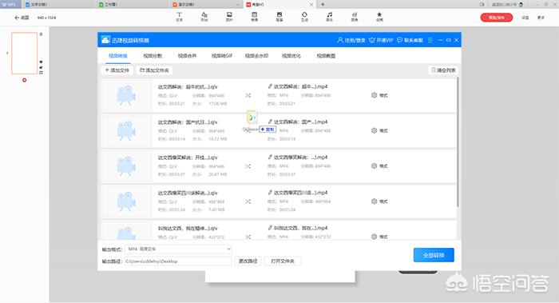Screen dimensions: 559x303
Task: Click video thumbnail of 四川话解说 qlv file
Action: pos(126,201)
